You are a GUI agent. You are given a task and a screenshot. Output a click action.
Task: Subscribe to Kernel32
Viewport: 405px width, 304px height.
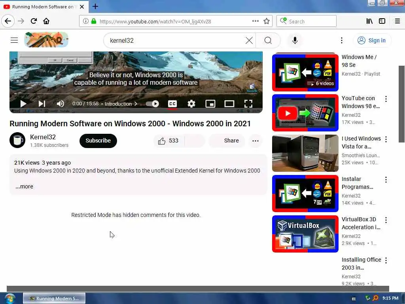98,141
